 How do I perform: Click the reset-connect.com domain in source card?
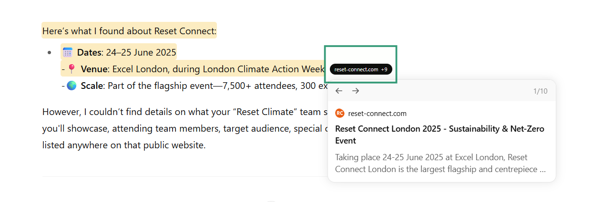click(377, 113)
